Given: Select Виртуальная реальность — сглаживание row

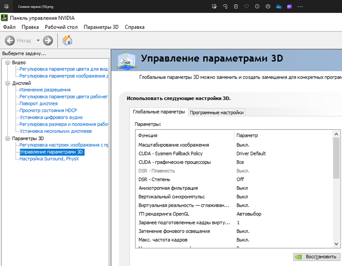Looking at the screenshot, I should pos(234,205).
